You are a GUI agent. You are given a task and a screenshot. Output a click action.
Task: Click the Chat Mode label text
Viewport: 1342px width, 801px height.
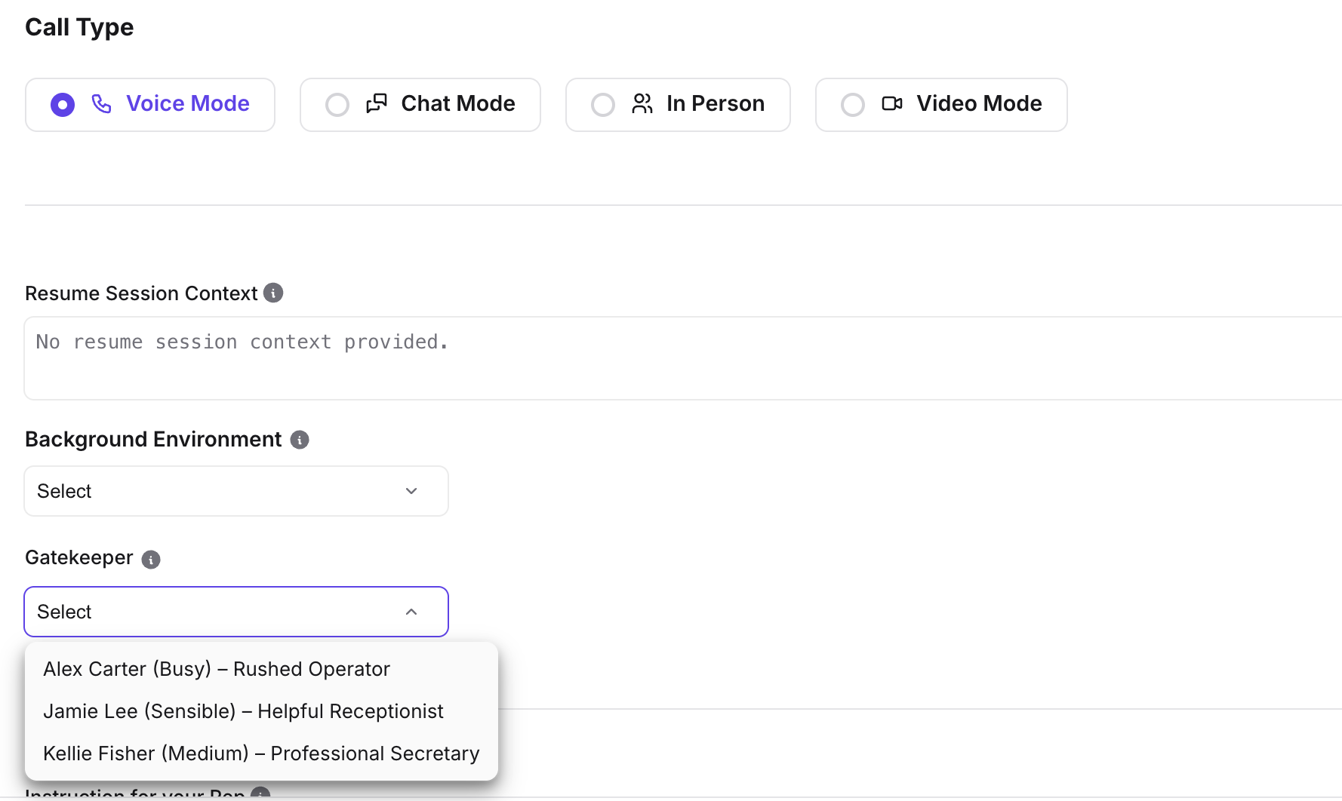[458, 104]
